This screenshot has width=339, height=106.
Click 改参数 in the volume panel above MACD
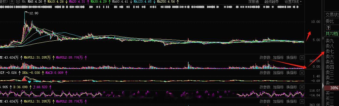coord(265,57)
